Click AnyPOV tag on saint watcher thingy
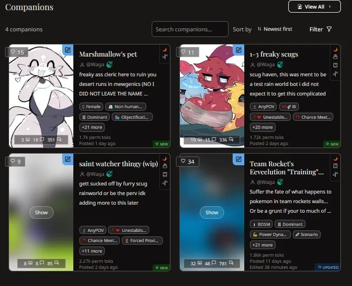Image resolution: width=352 pixels, height=286 pixels. [x=93, y=230]
